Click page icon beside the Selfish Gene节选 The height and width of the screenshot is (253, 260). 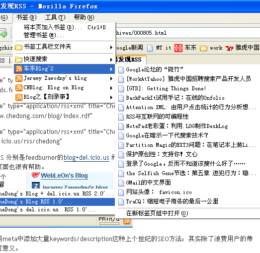point(121,174)
